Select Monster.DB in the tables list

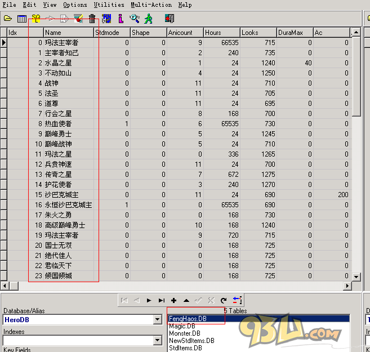pyautogui.click(x=258, y=333)
